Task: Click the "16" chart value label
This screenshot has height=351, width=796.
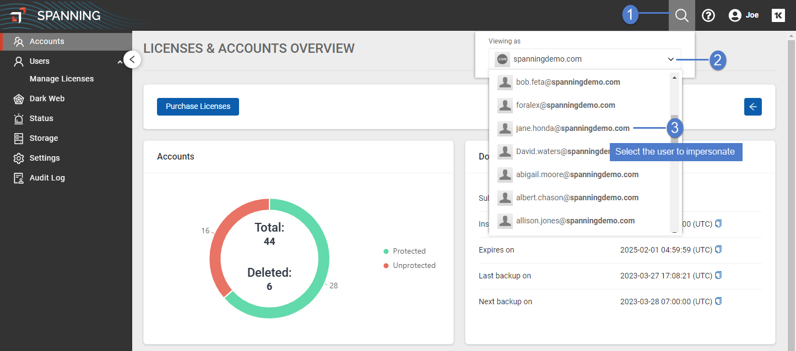Action: coord(205,231)
